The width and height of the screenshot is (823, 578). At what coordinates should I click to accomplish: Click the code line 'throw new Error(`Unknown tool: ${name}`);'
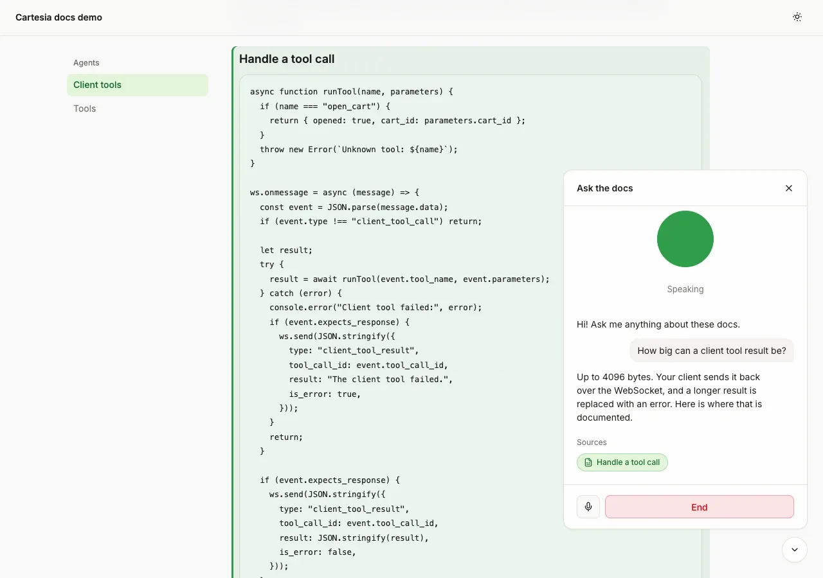[x=359, y=149]
